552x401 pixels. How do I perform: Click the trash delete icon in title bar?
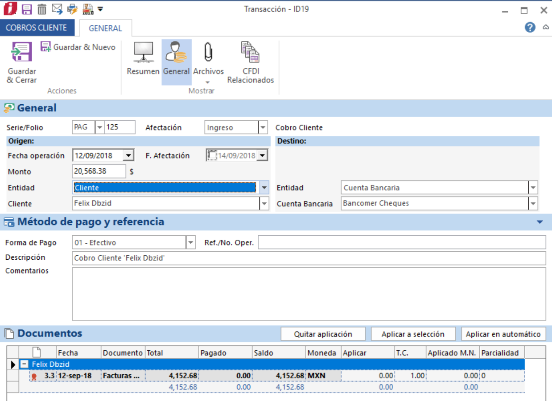point(41,9)
